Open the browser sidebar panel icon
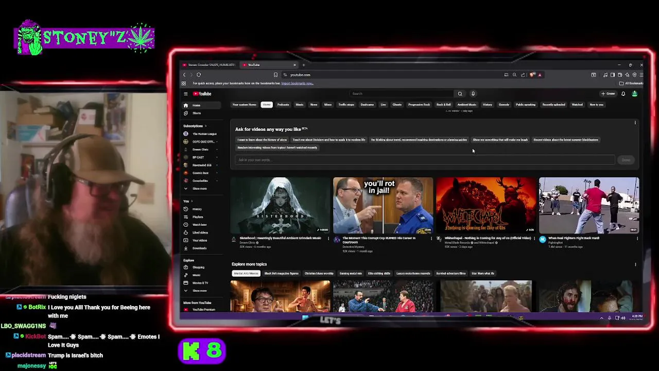This screenshot has height=371, width=659. [613, 75]
